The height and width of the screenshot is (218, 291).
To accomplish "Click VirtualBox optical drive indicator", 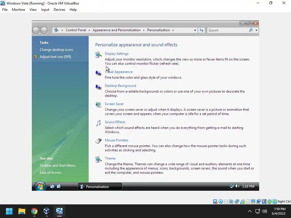I will (x=221, y=202).
